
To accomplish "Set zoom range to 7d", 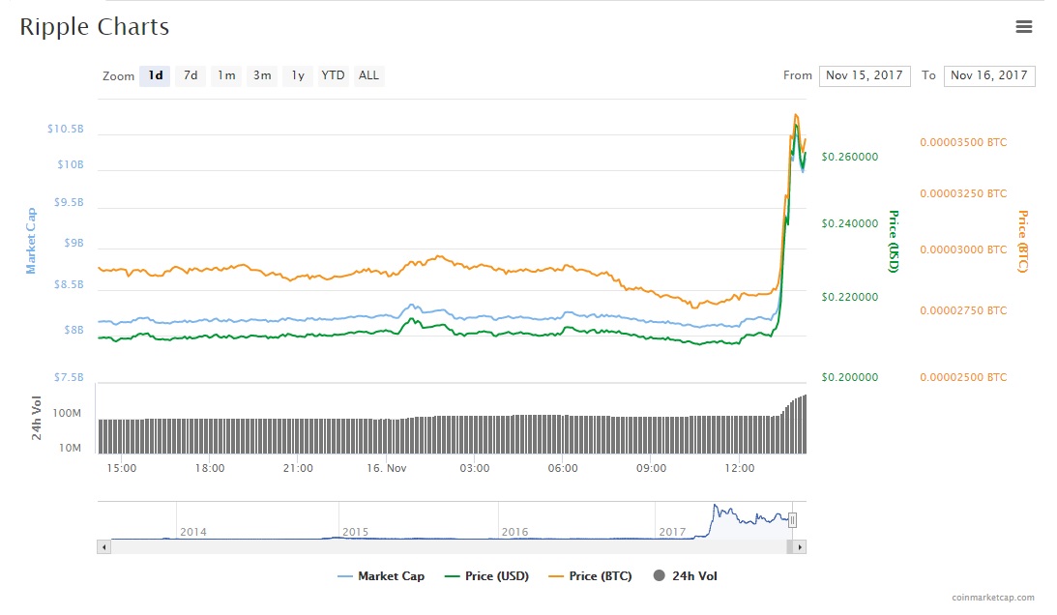I will (191, 75).
